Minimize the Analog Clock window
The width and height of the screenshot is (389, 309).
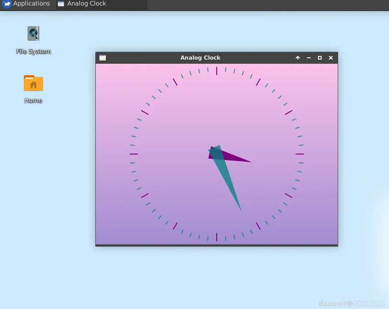click(309, 58)
